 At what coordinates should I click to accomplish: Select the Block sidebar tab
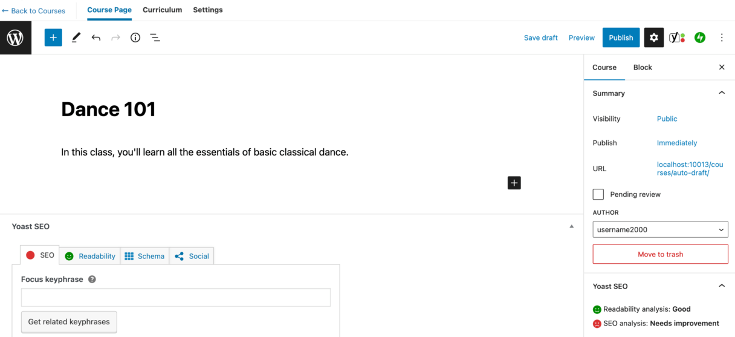click(643, 67)
